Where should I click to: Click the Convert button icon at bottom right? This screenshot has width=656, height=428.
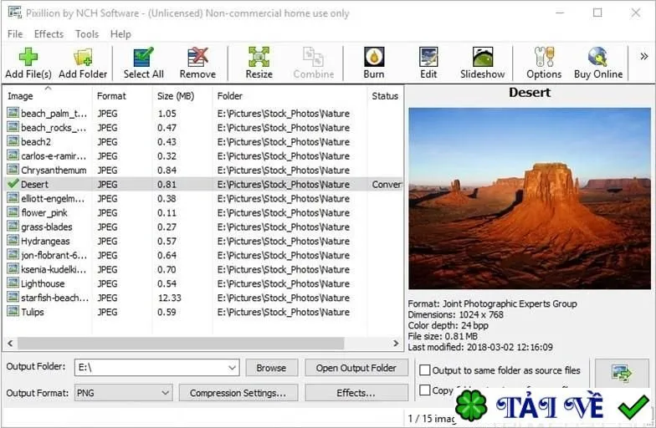click(622, 373)
